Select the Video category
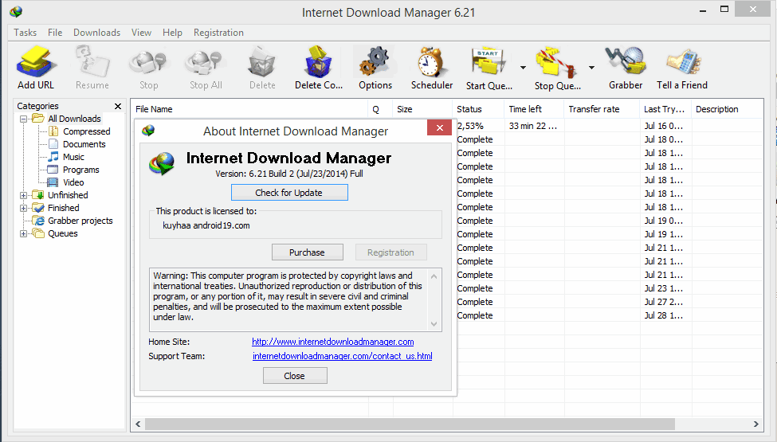Screen dimensions: 777x442 (x=73, y=182)
